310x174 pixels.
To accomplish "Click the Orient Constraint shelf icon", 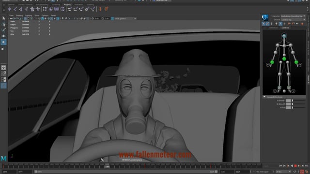I will [81, 9].
